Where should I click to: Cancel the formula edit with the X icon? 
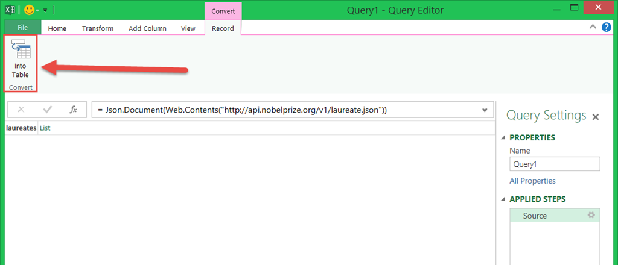click(21, 110)
